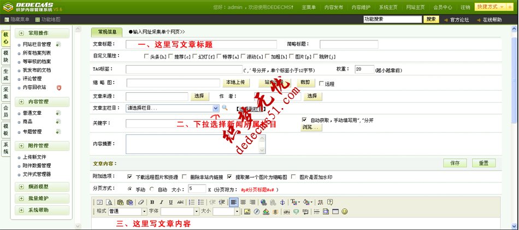This screenshot has width=519, height=230.
Task: Open the 快捷方式 dropdown menu
Action: click(x=491, y=7)
